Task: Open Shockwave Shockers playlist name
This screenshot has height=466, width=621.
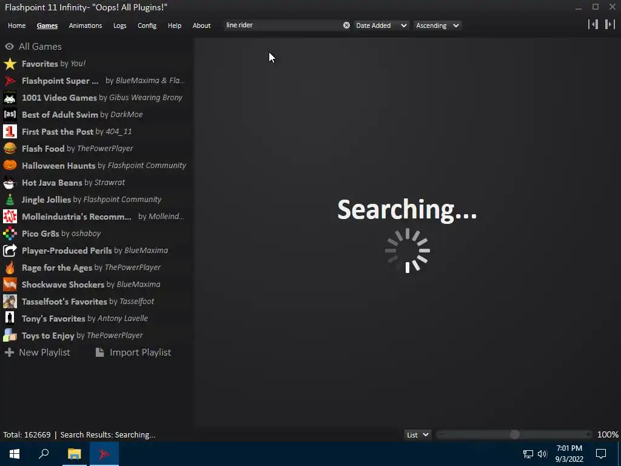Action: pos(63,285)
